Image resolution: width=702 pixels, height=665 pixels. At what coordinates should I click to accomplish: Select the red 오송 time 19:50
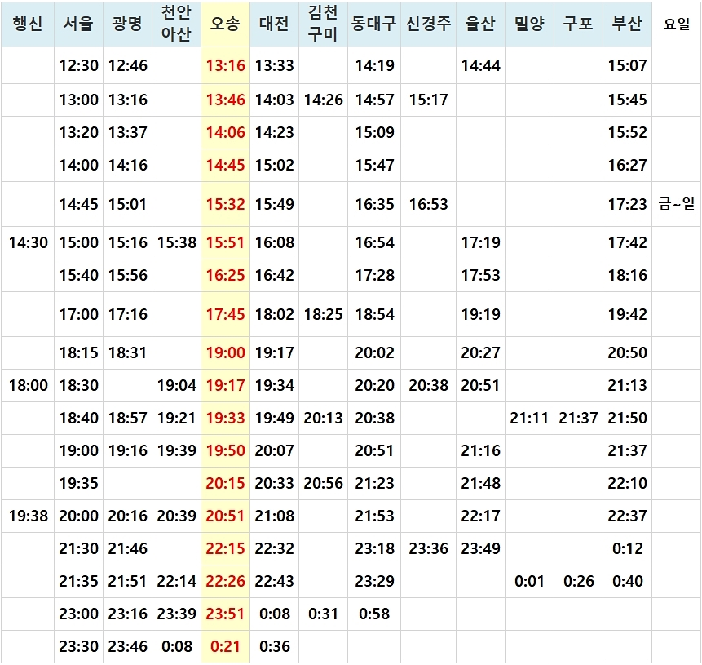tap(225, 450)
